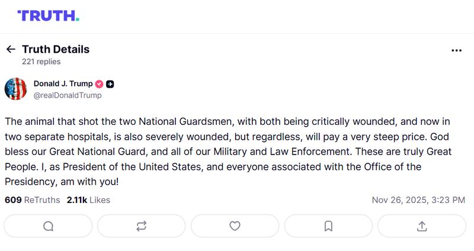The height and width of the screenshot is (251, 474).
Task: Bookmark this Truth
Action: click(328, 226)
